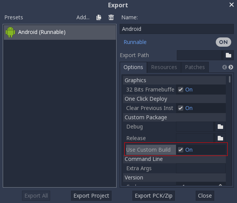The width and height of the screenshot is (237, 203).
Task: Click the right tab scroll arrow
Action: (x=231, y=67)
